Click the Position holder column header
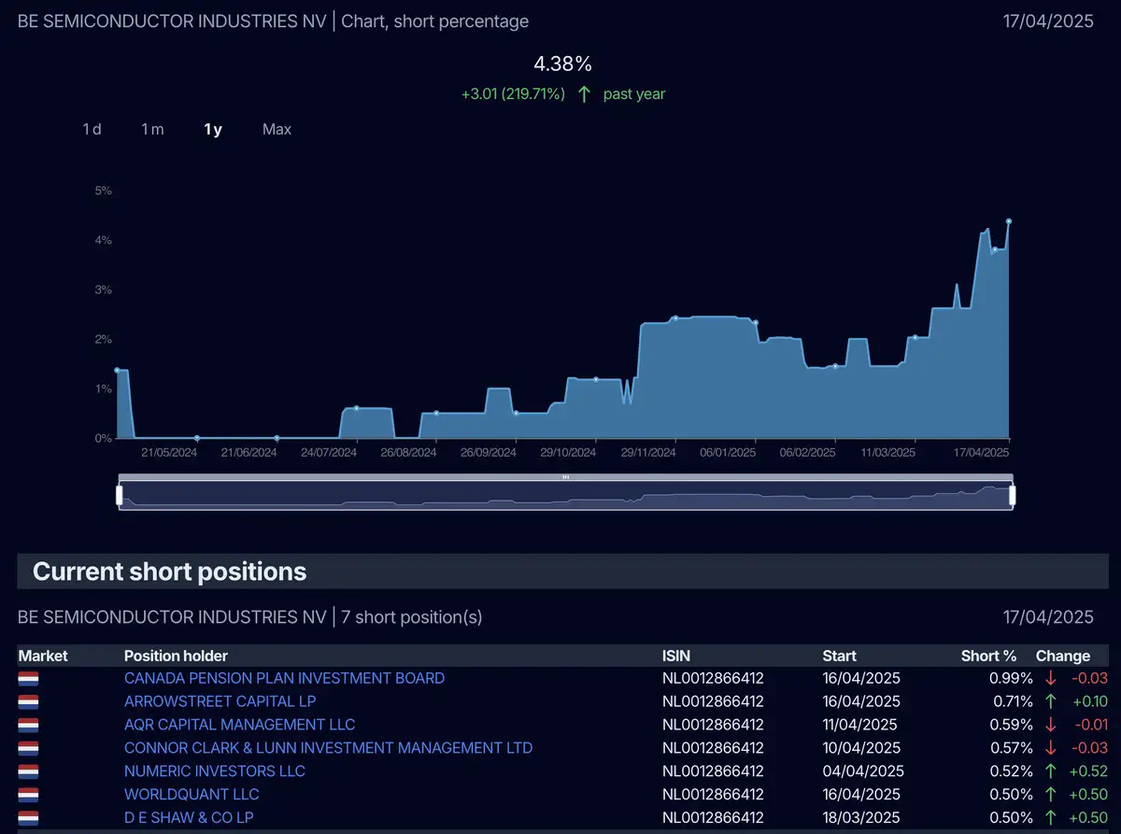 pos(176,656)
